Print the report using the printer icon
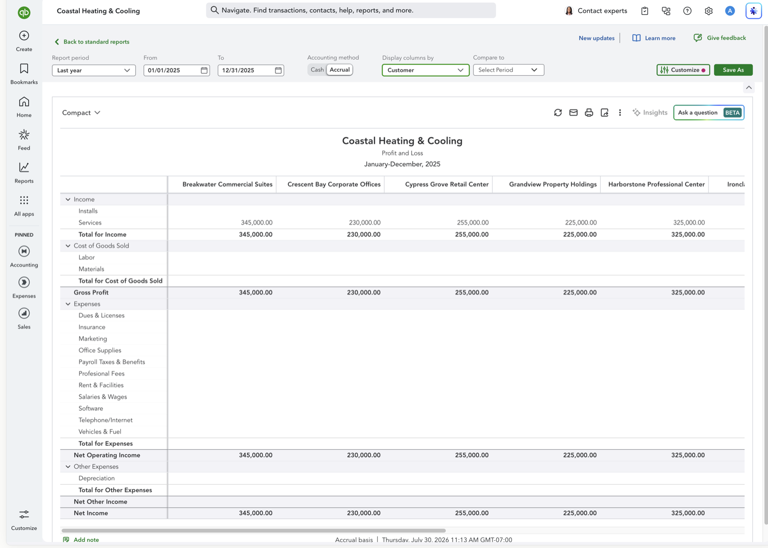Screen dimensions: 768x548 click(x=589, y=113)
